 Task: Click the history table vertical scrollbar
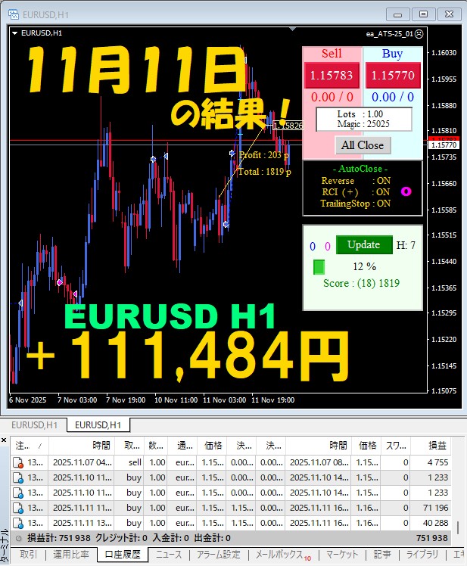point(458,527)
